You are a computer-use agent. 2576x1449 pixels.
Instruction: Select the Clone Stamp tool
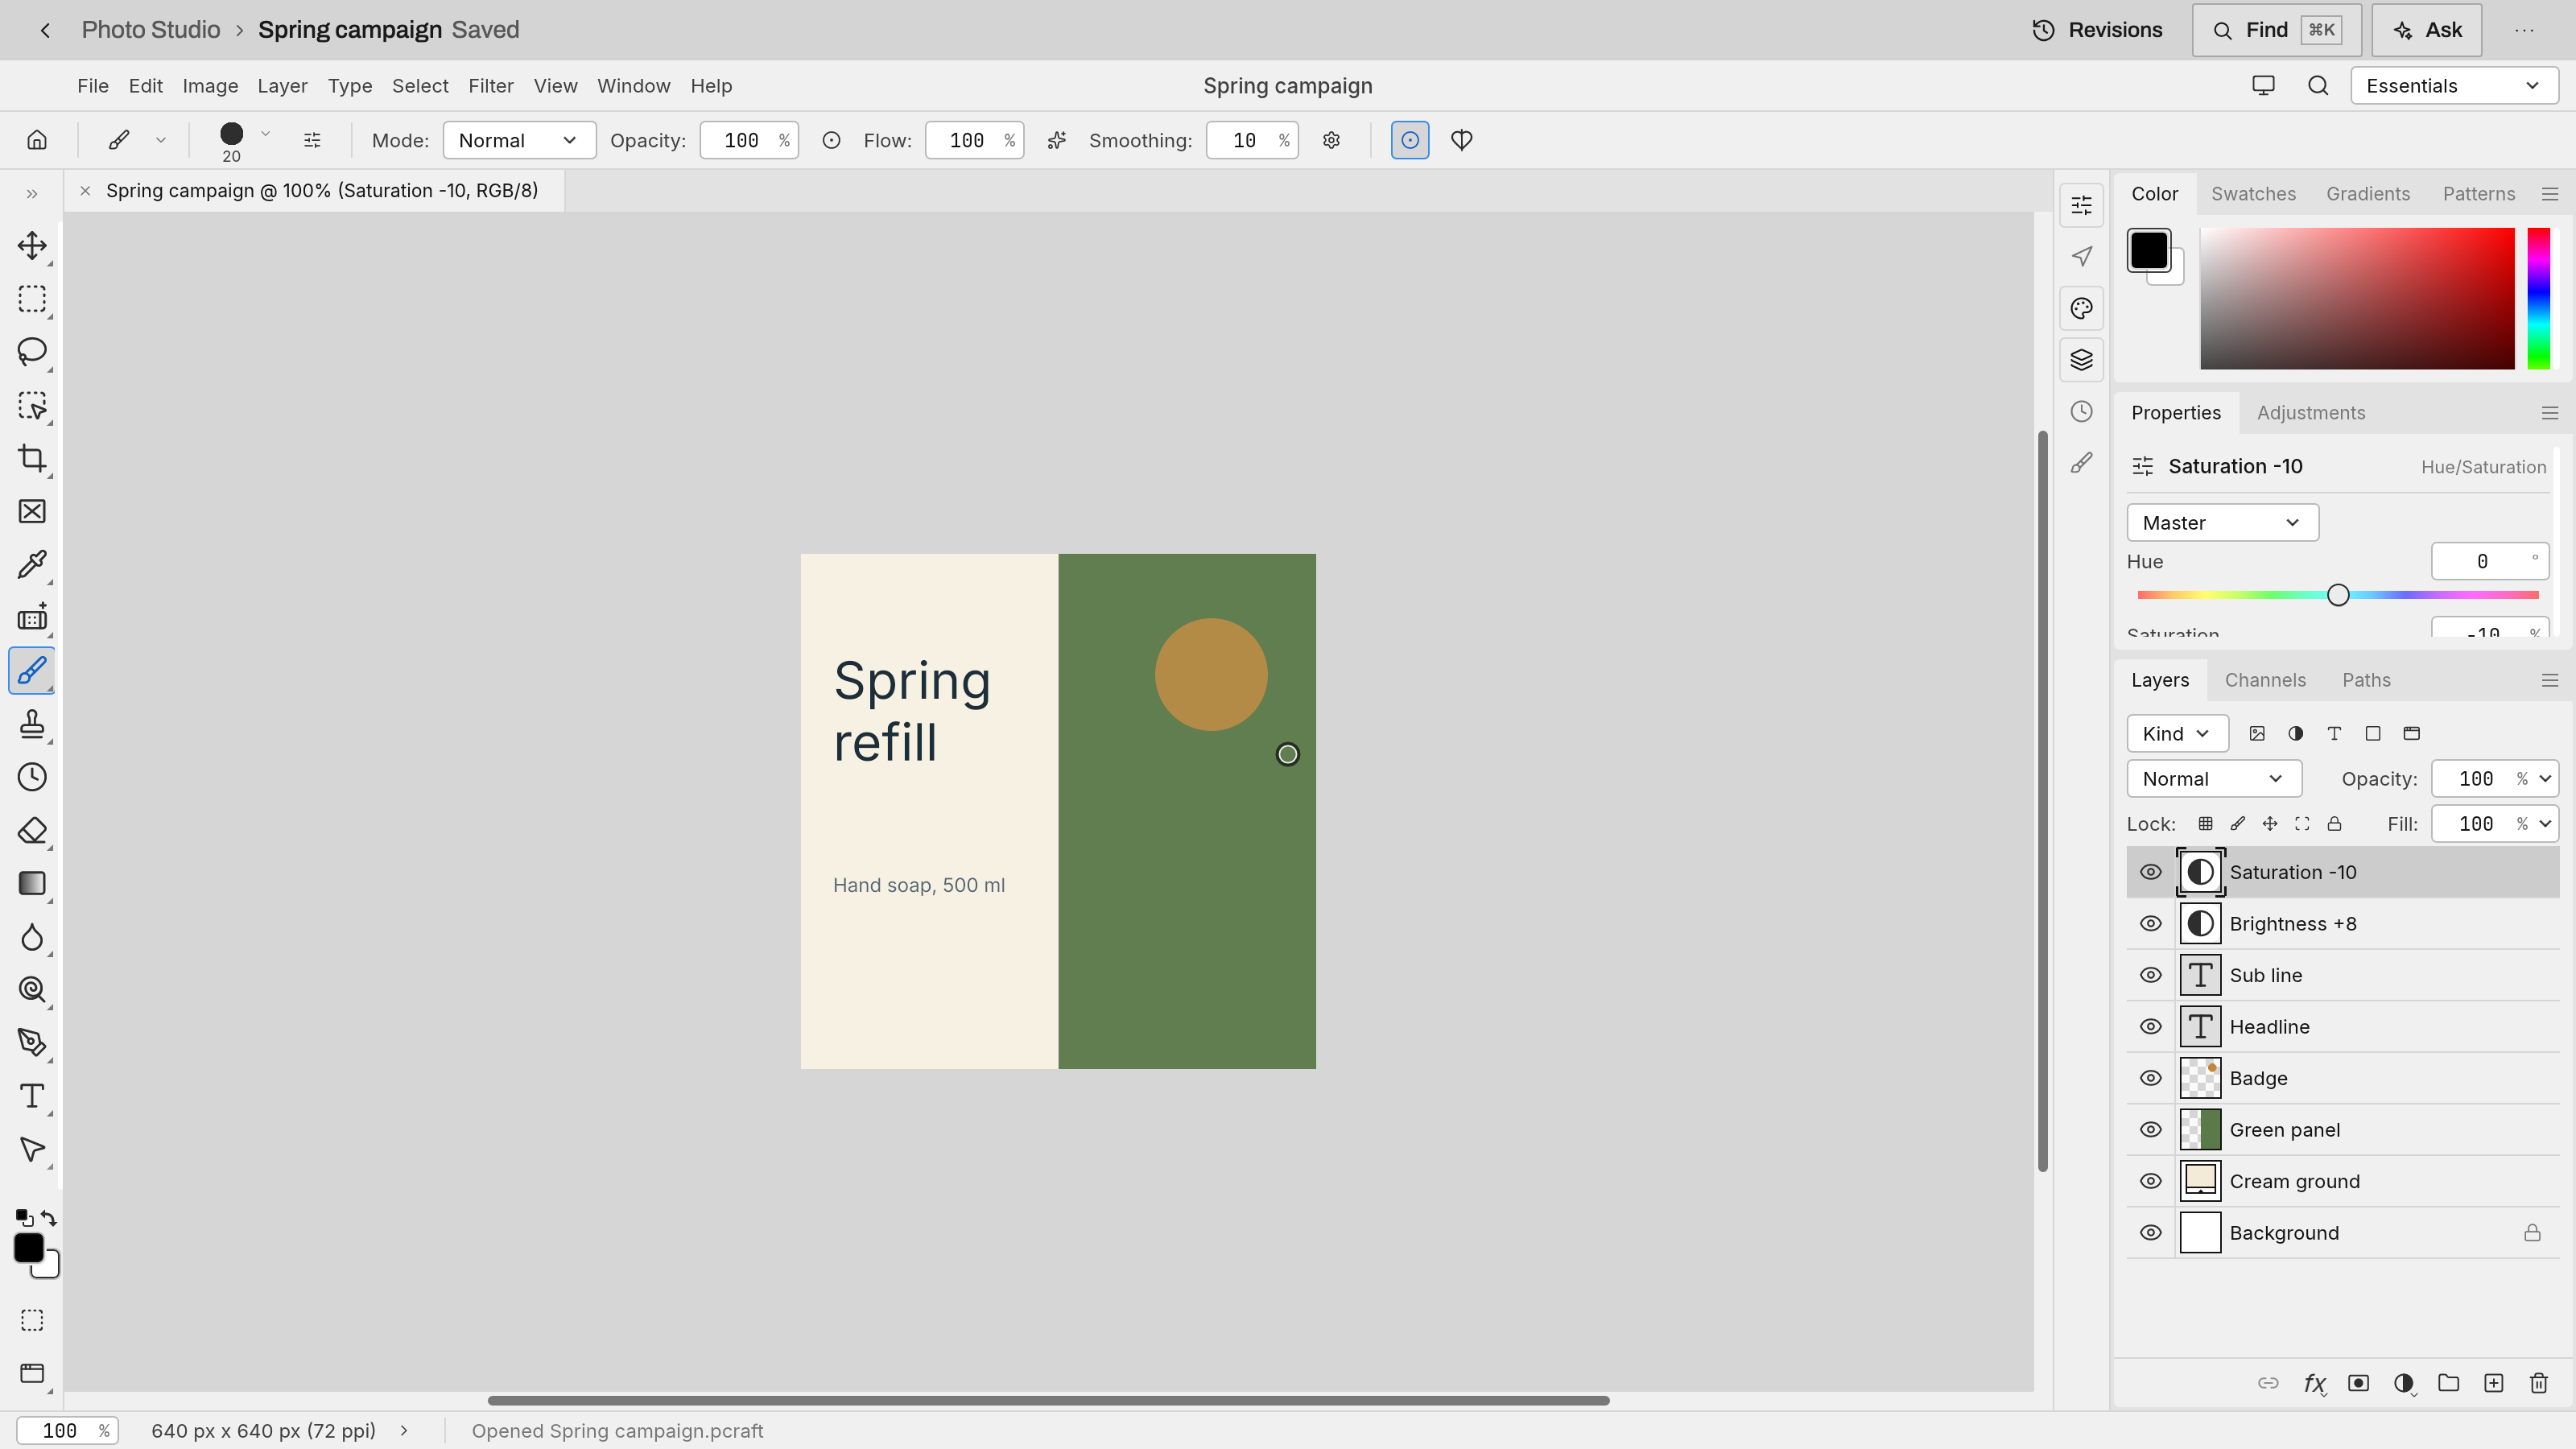(x=32, y=724)
